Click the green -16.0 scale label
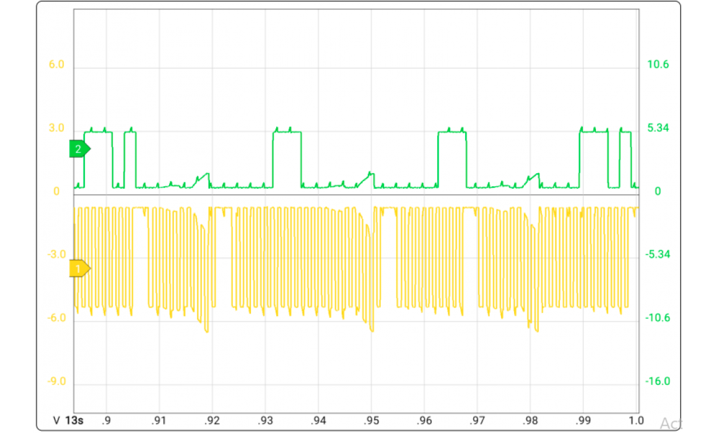Viewport: 716px width, 433px height. click(x=658, y=382)
